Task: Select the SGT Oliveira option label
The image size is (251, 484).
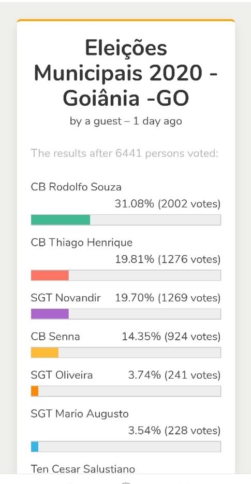Action: (x=62, y=375)
